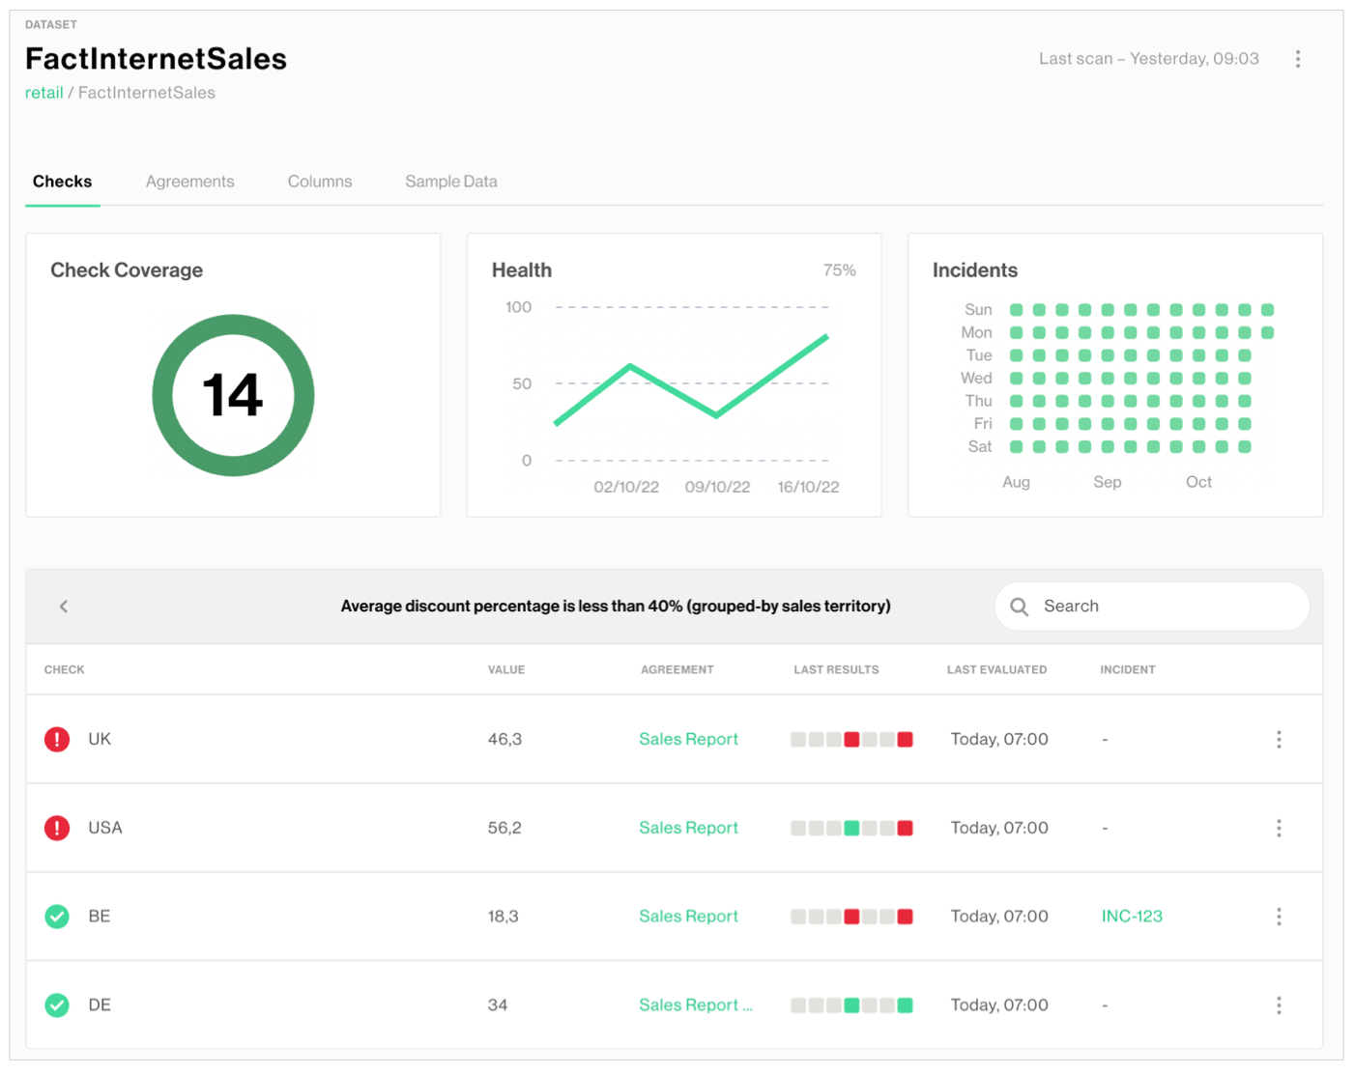This screenshot has height=1074, width=1355.
Task: Click the red alert icon for UK
Action: point(57,740)
